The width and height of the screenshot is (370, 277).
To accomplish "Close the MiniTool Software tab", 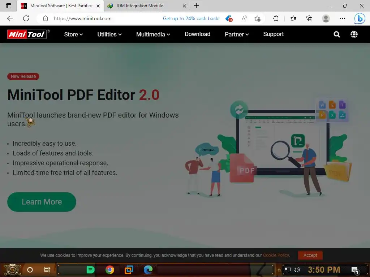I will click(98, 6).
